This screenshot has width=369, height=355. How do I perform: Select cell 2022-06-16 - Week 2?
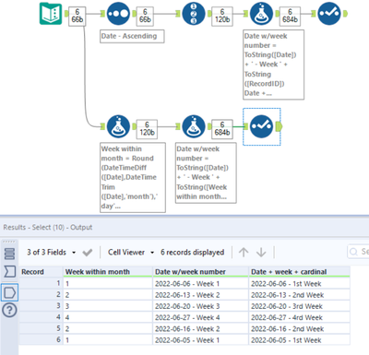(x=200, y=329)
